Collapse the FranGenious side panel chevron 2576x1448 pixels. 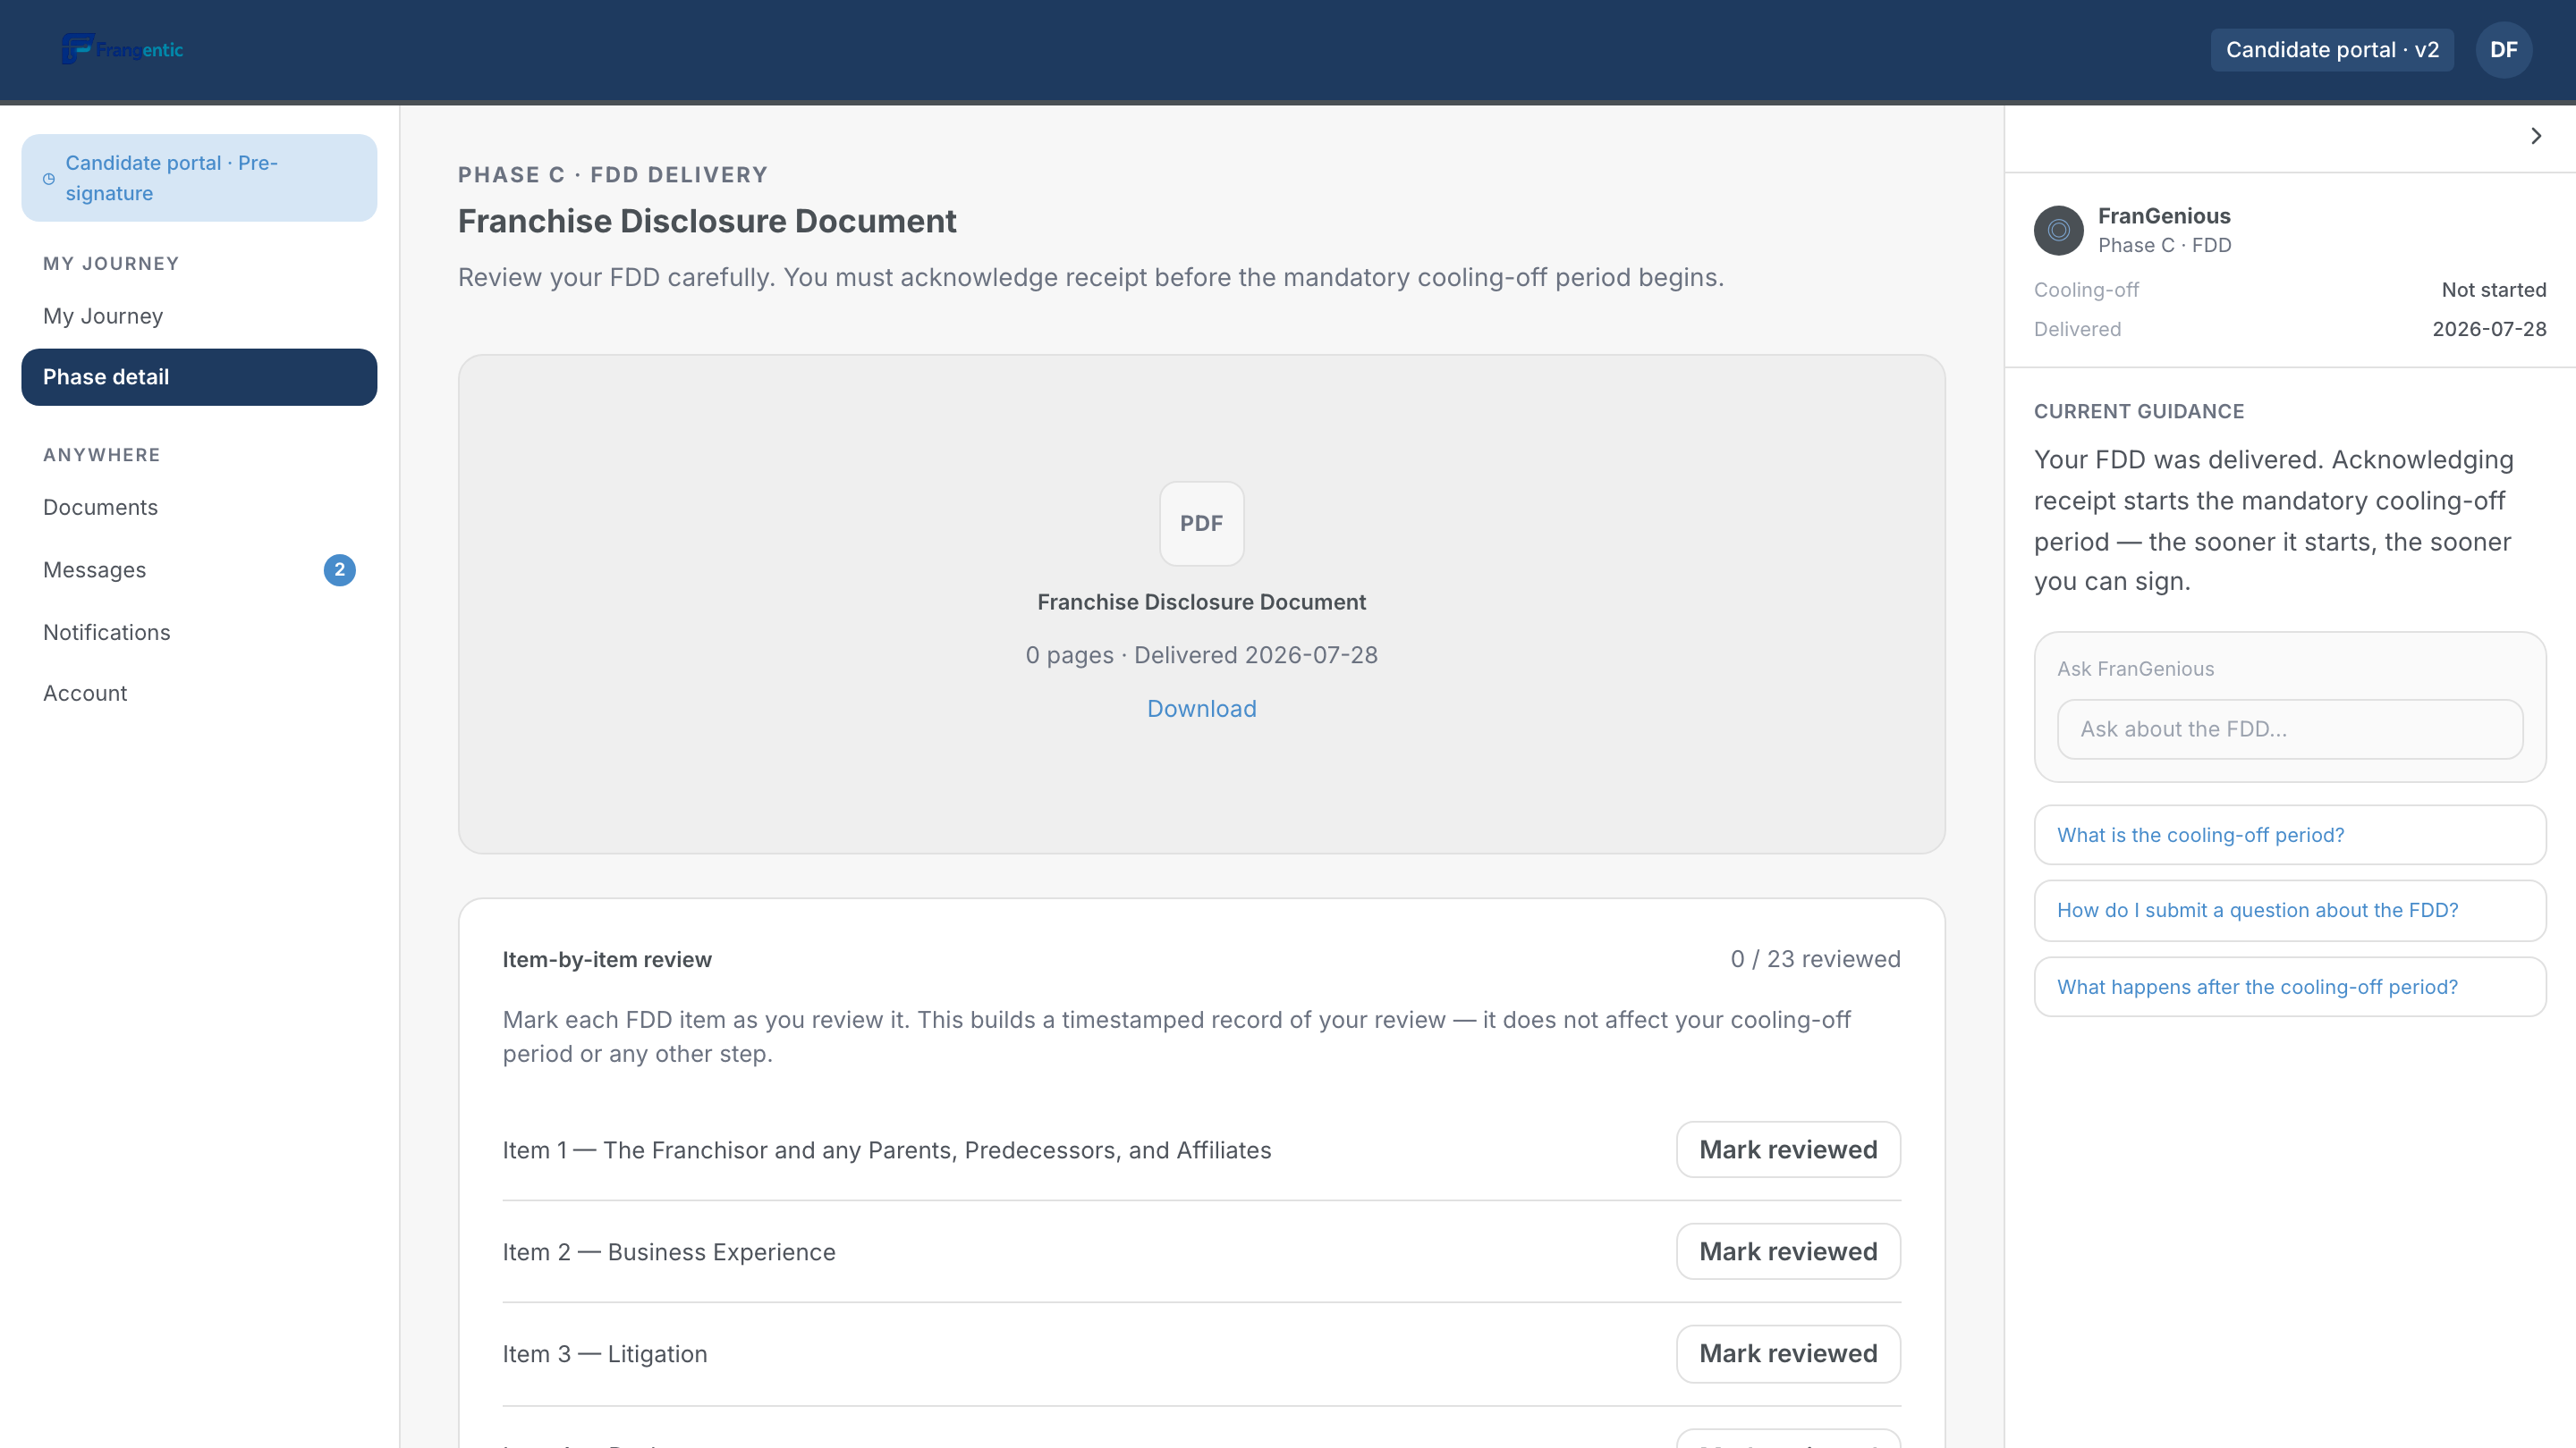coord(2536,136)
